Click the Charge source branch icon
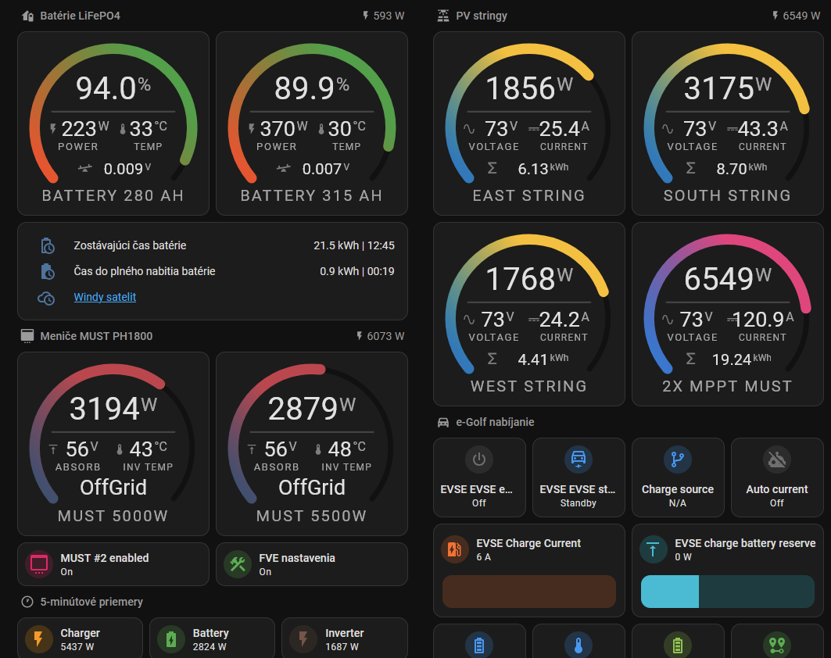 point(678,460)
